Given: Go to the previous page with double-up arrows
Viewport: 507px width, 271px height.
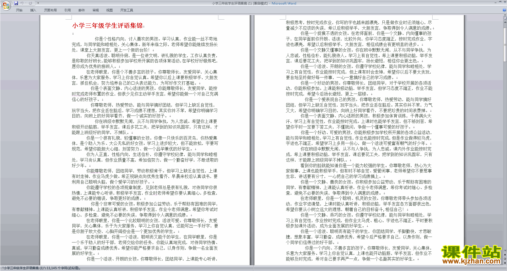Looking at the screenshot, I should [505, 255].
